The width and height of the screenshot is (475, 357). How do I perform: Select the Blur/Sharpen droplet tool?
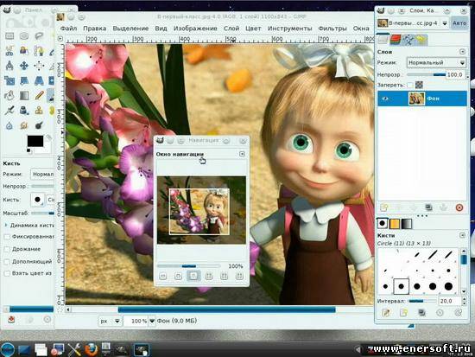click(9, 125)
